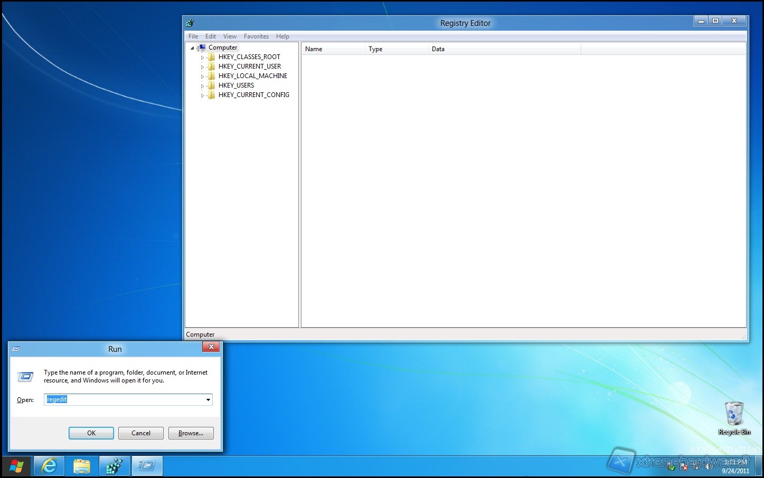764x478 pixels.
Task: Open the File menu
Action: (193, 36)
